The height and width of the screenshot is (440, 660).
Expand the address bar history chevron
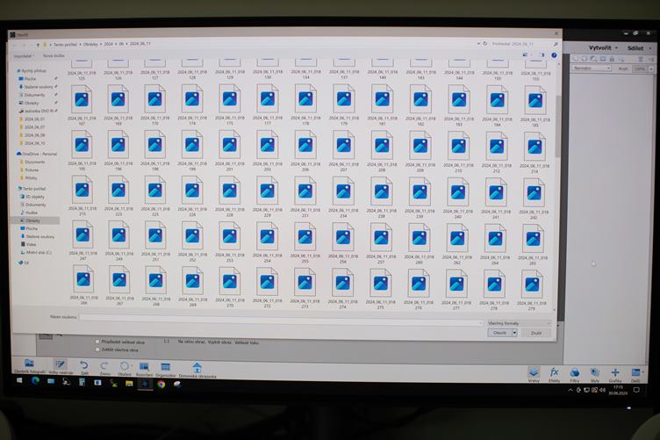pyautogui.click(x=478, y=43)
